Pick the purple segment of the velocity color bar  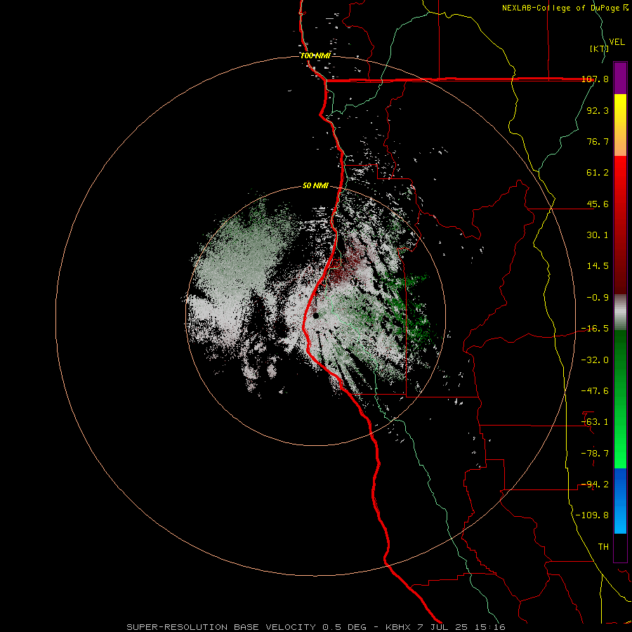620,78
